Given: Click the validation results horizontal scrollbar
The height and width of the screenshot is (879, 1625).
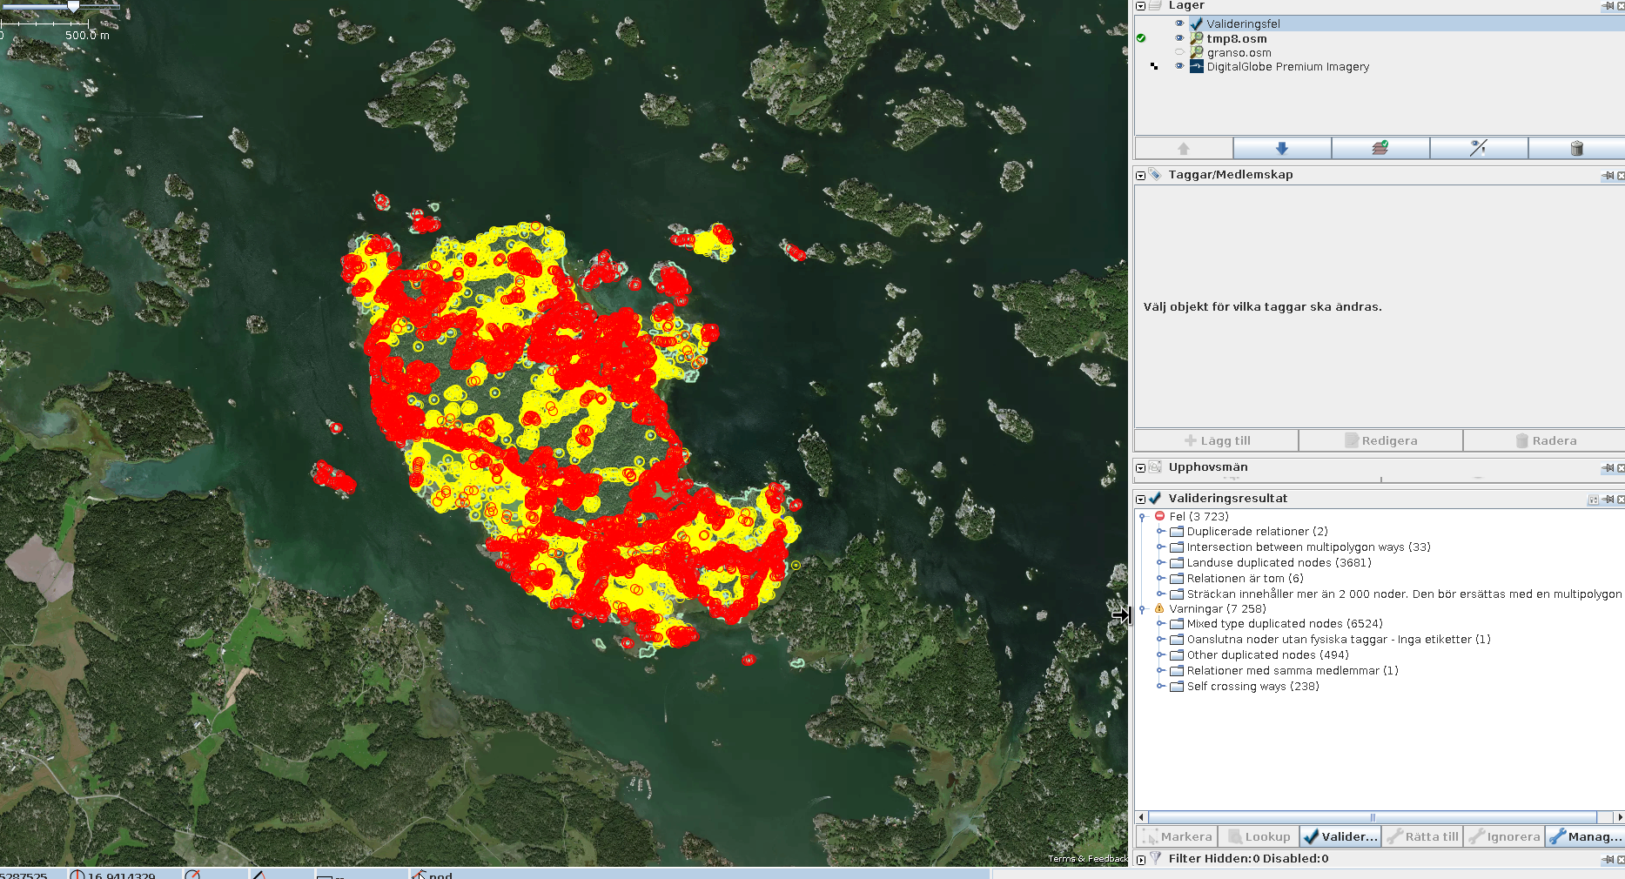Looking at the screenshot, I should [x=1372, y=817].
